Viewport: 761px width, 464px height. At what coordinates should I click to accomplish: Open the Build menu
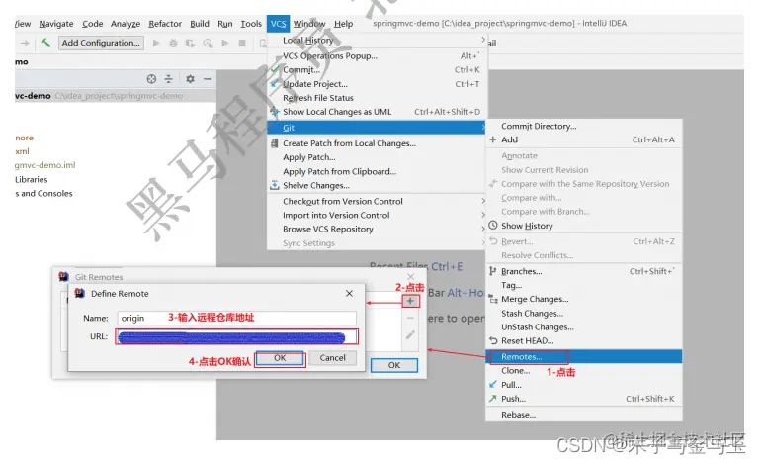point(199,24)
